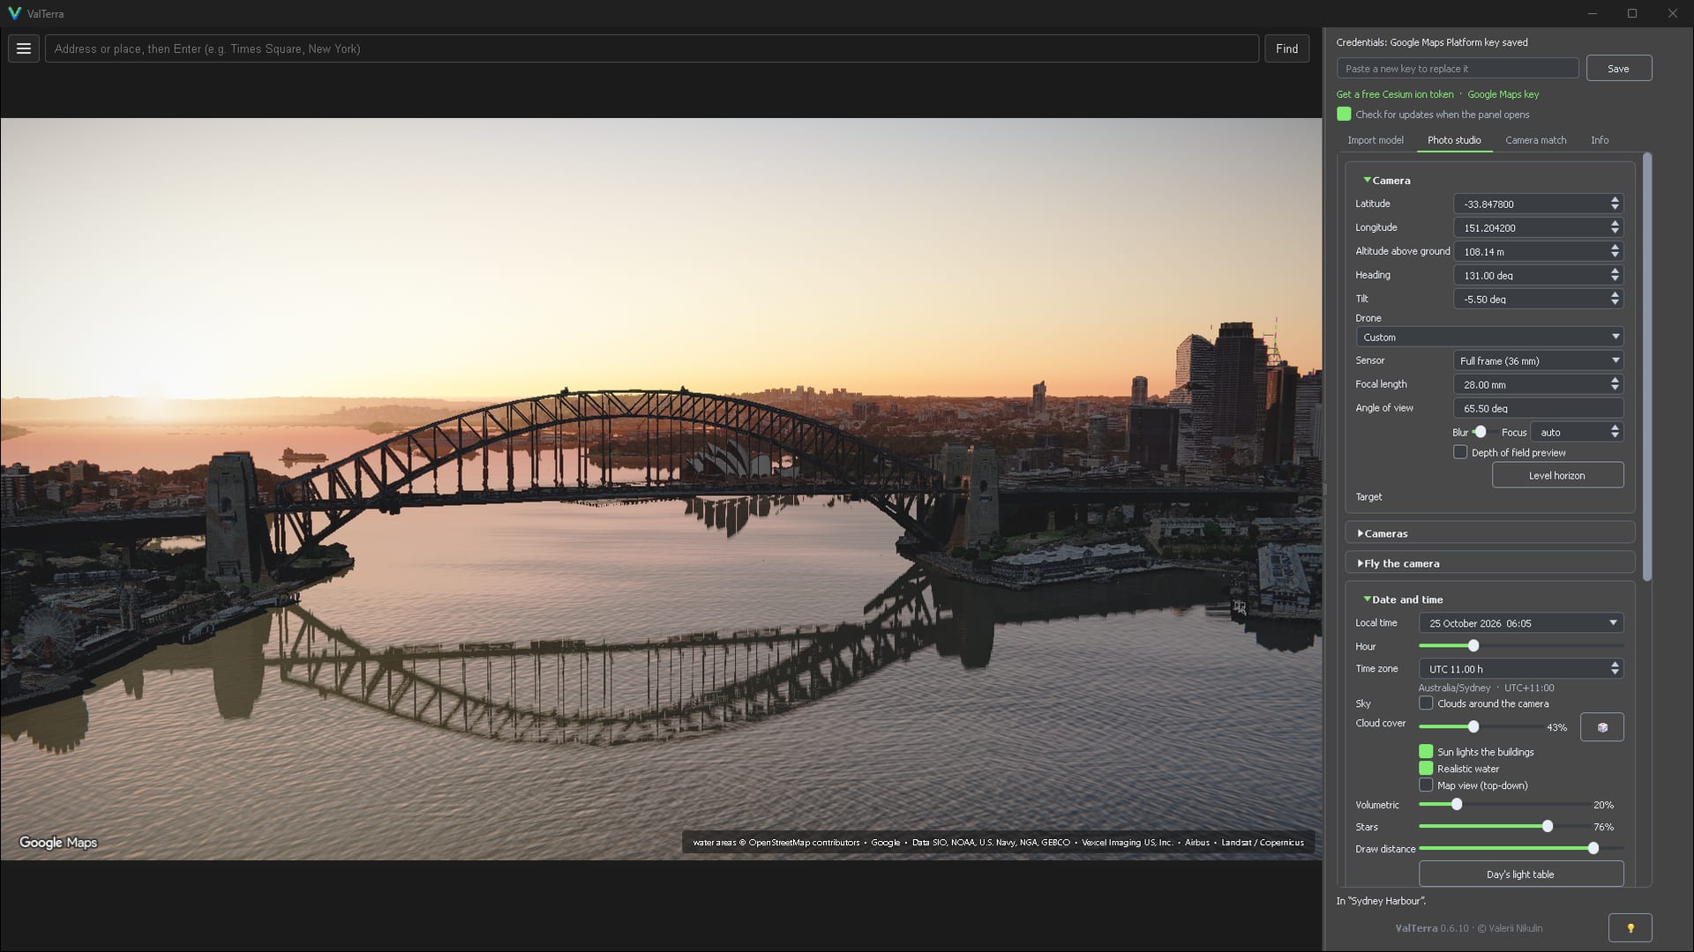Click the Time zone stepper arrows
Image resolution: width=1694 pixels, height=952 pixels.
[1615, 669]
